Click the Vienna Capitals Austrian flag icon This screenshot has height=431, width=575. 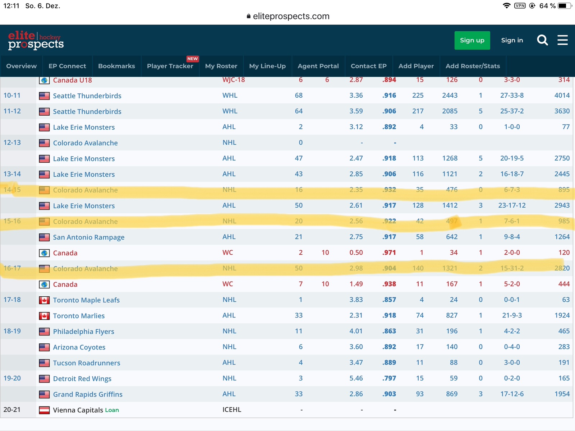(x=44, y=410)
